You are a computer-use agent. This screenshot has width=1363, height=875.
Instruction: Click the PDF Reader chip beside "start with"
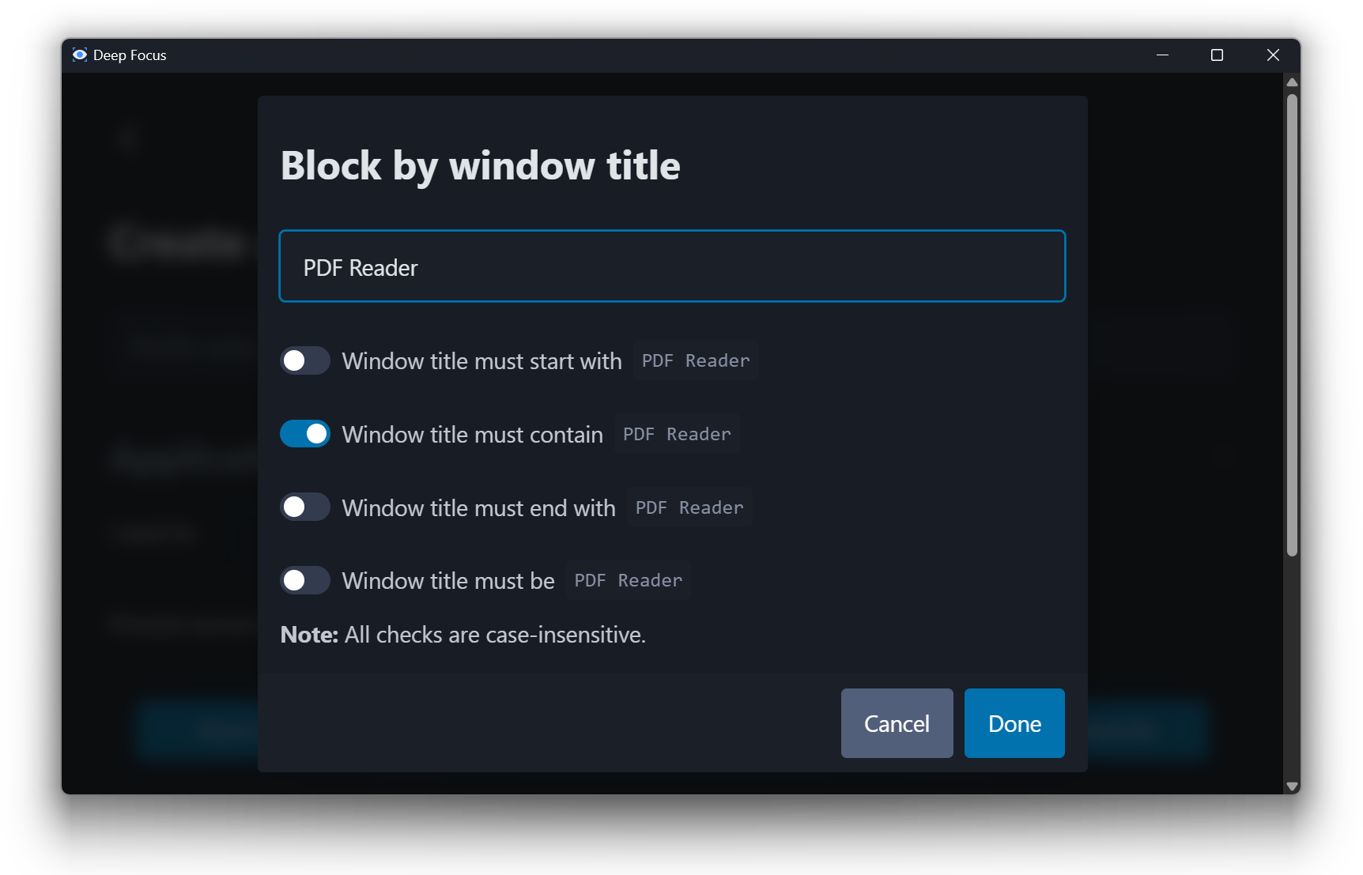pyautogui.click(x=695, y=361)
